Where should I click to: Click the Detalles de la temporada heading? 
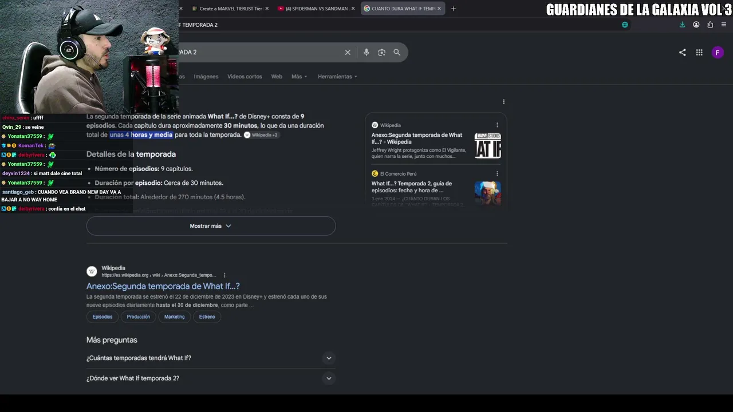tap(131, 154)
